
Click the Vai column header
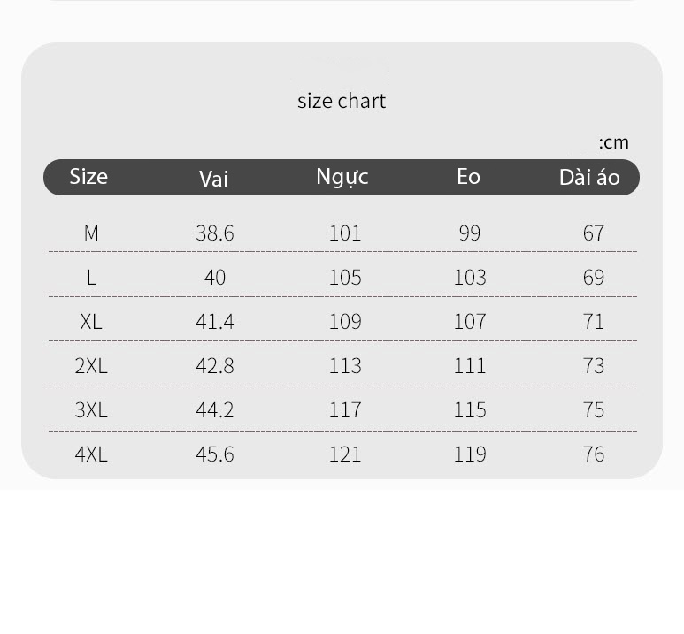pyautogui.click(x=214, y=179)
